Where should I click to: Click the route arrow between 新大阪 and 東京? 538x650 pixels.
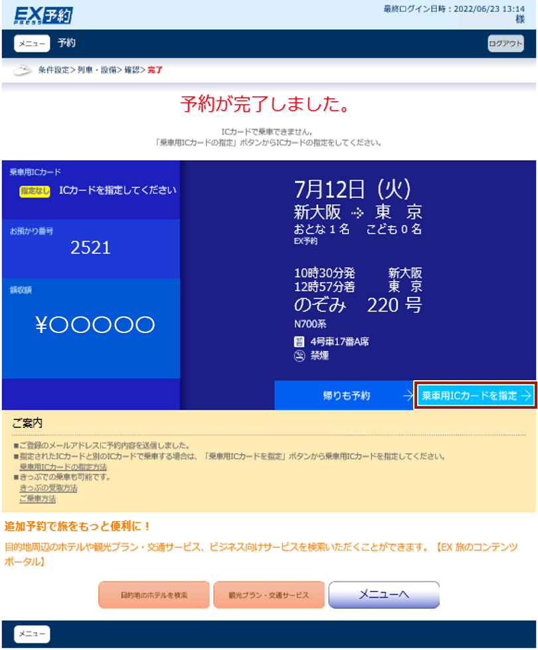(x=357, y=213)
